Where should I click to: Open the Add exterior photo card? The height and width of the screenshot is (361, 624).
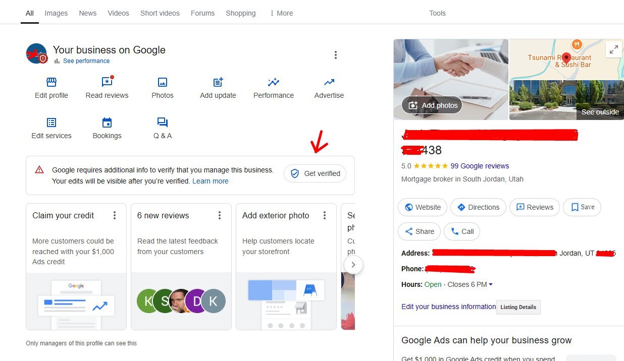(286, 267)
